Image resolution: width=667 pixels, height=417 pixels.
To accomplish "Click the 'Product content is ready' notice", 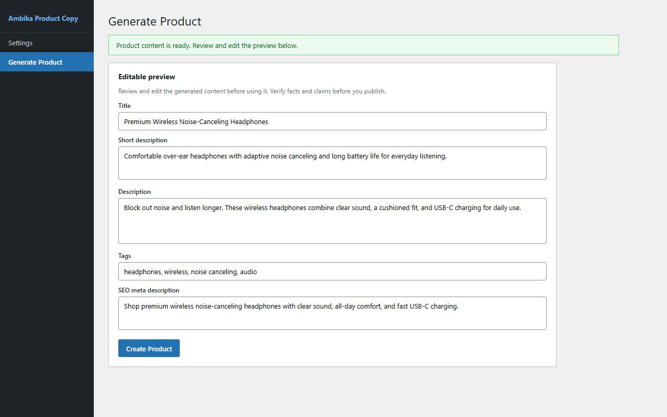I will click(364, 45).
